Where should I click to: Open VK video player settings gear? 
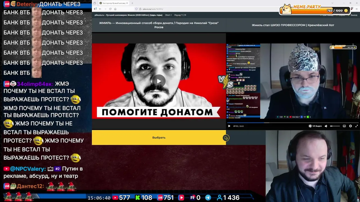click(x=350, y=126)
